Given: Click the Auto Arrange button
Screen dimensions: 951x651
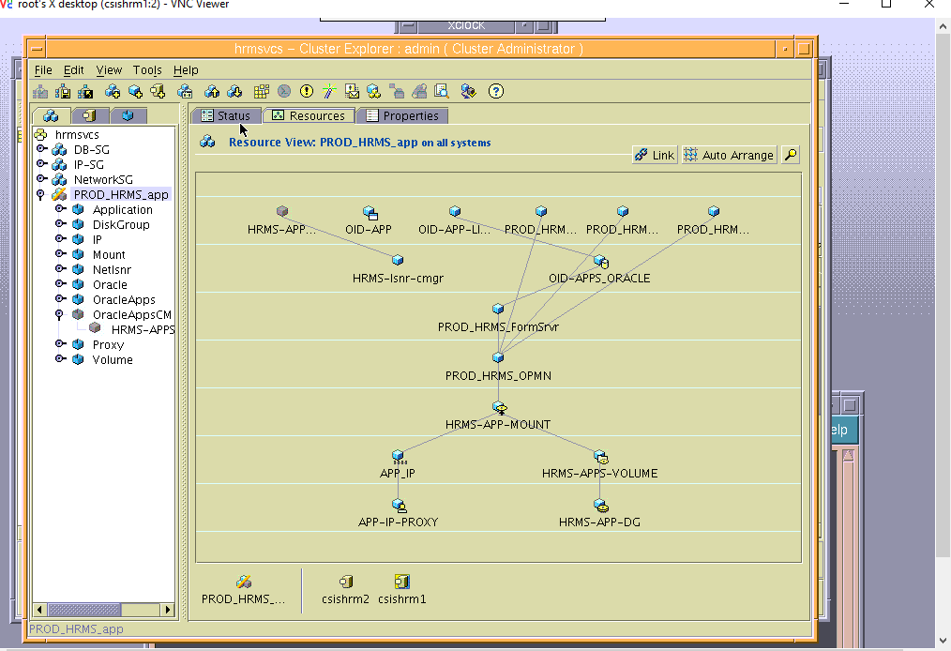Looking at the screenshot, I should click(x=729, y=155).
